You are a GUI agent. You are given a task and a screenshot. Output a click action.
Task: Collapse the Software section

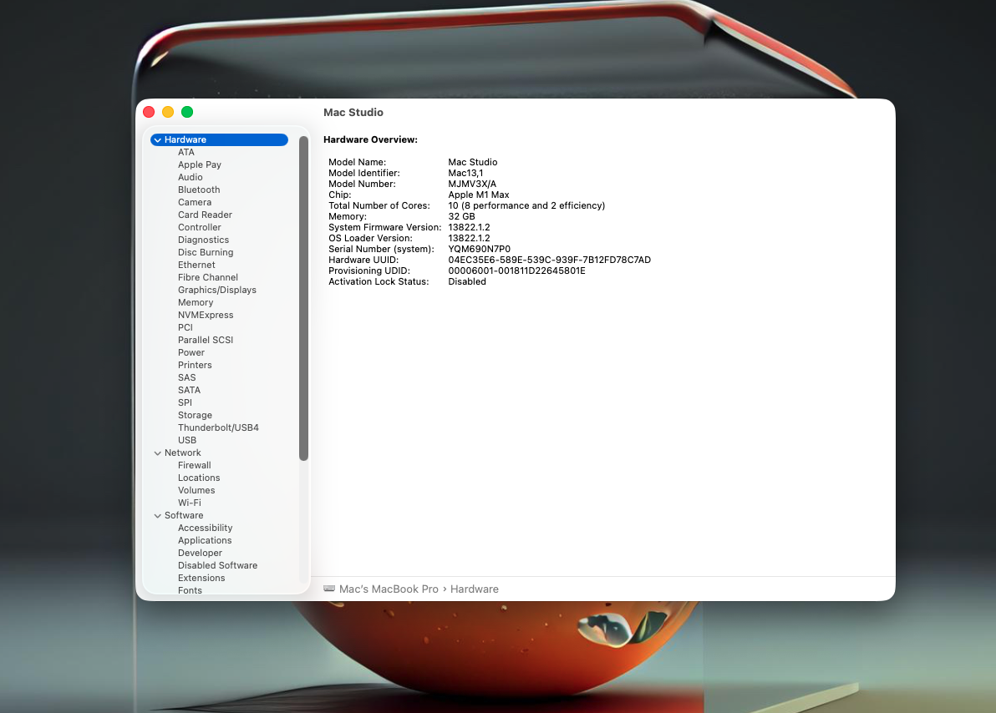[x=158, y=515]
